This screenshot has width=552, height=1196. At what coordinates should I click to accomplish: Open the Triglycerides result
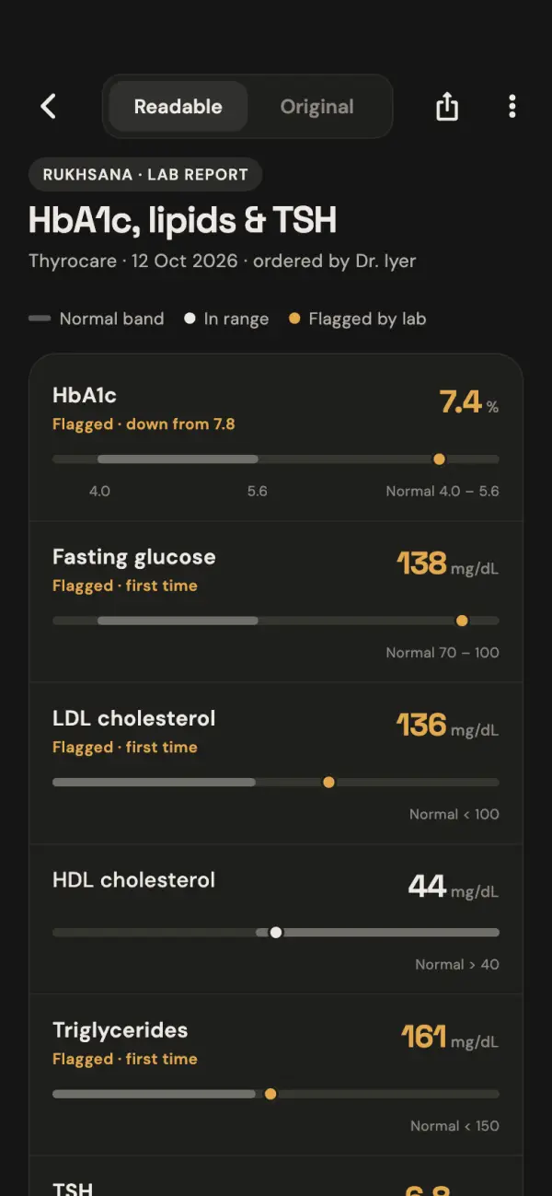276,1075
